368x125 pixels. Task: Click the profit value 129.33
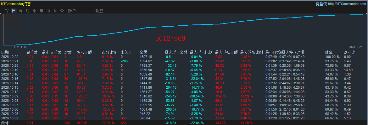click(82, 96)
